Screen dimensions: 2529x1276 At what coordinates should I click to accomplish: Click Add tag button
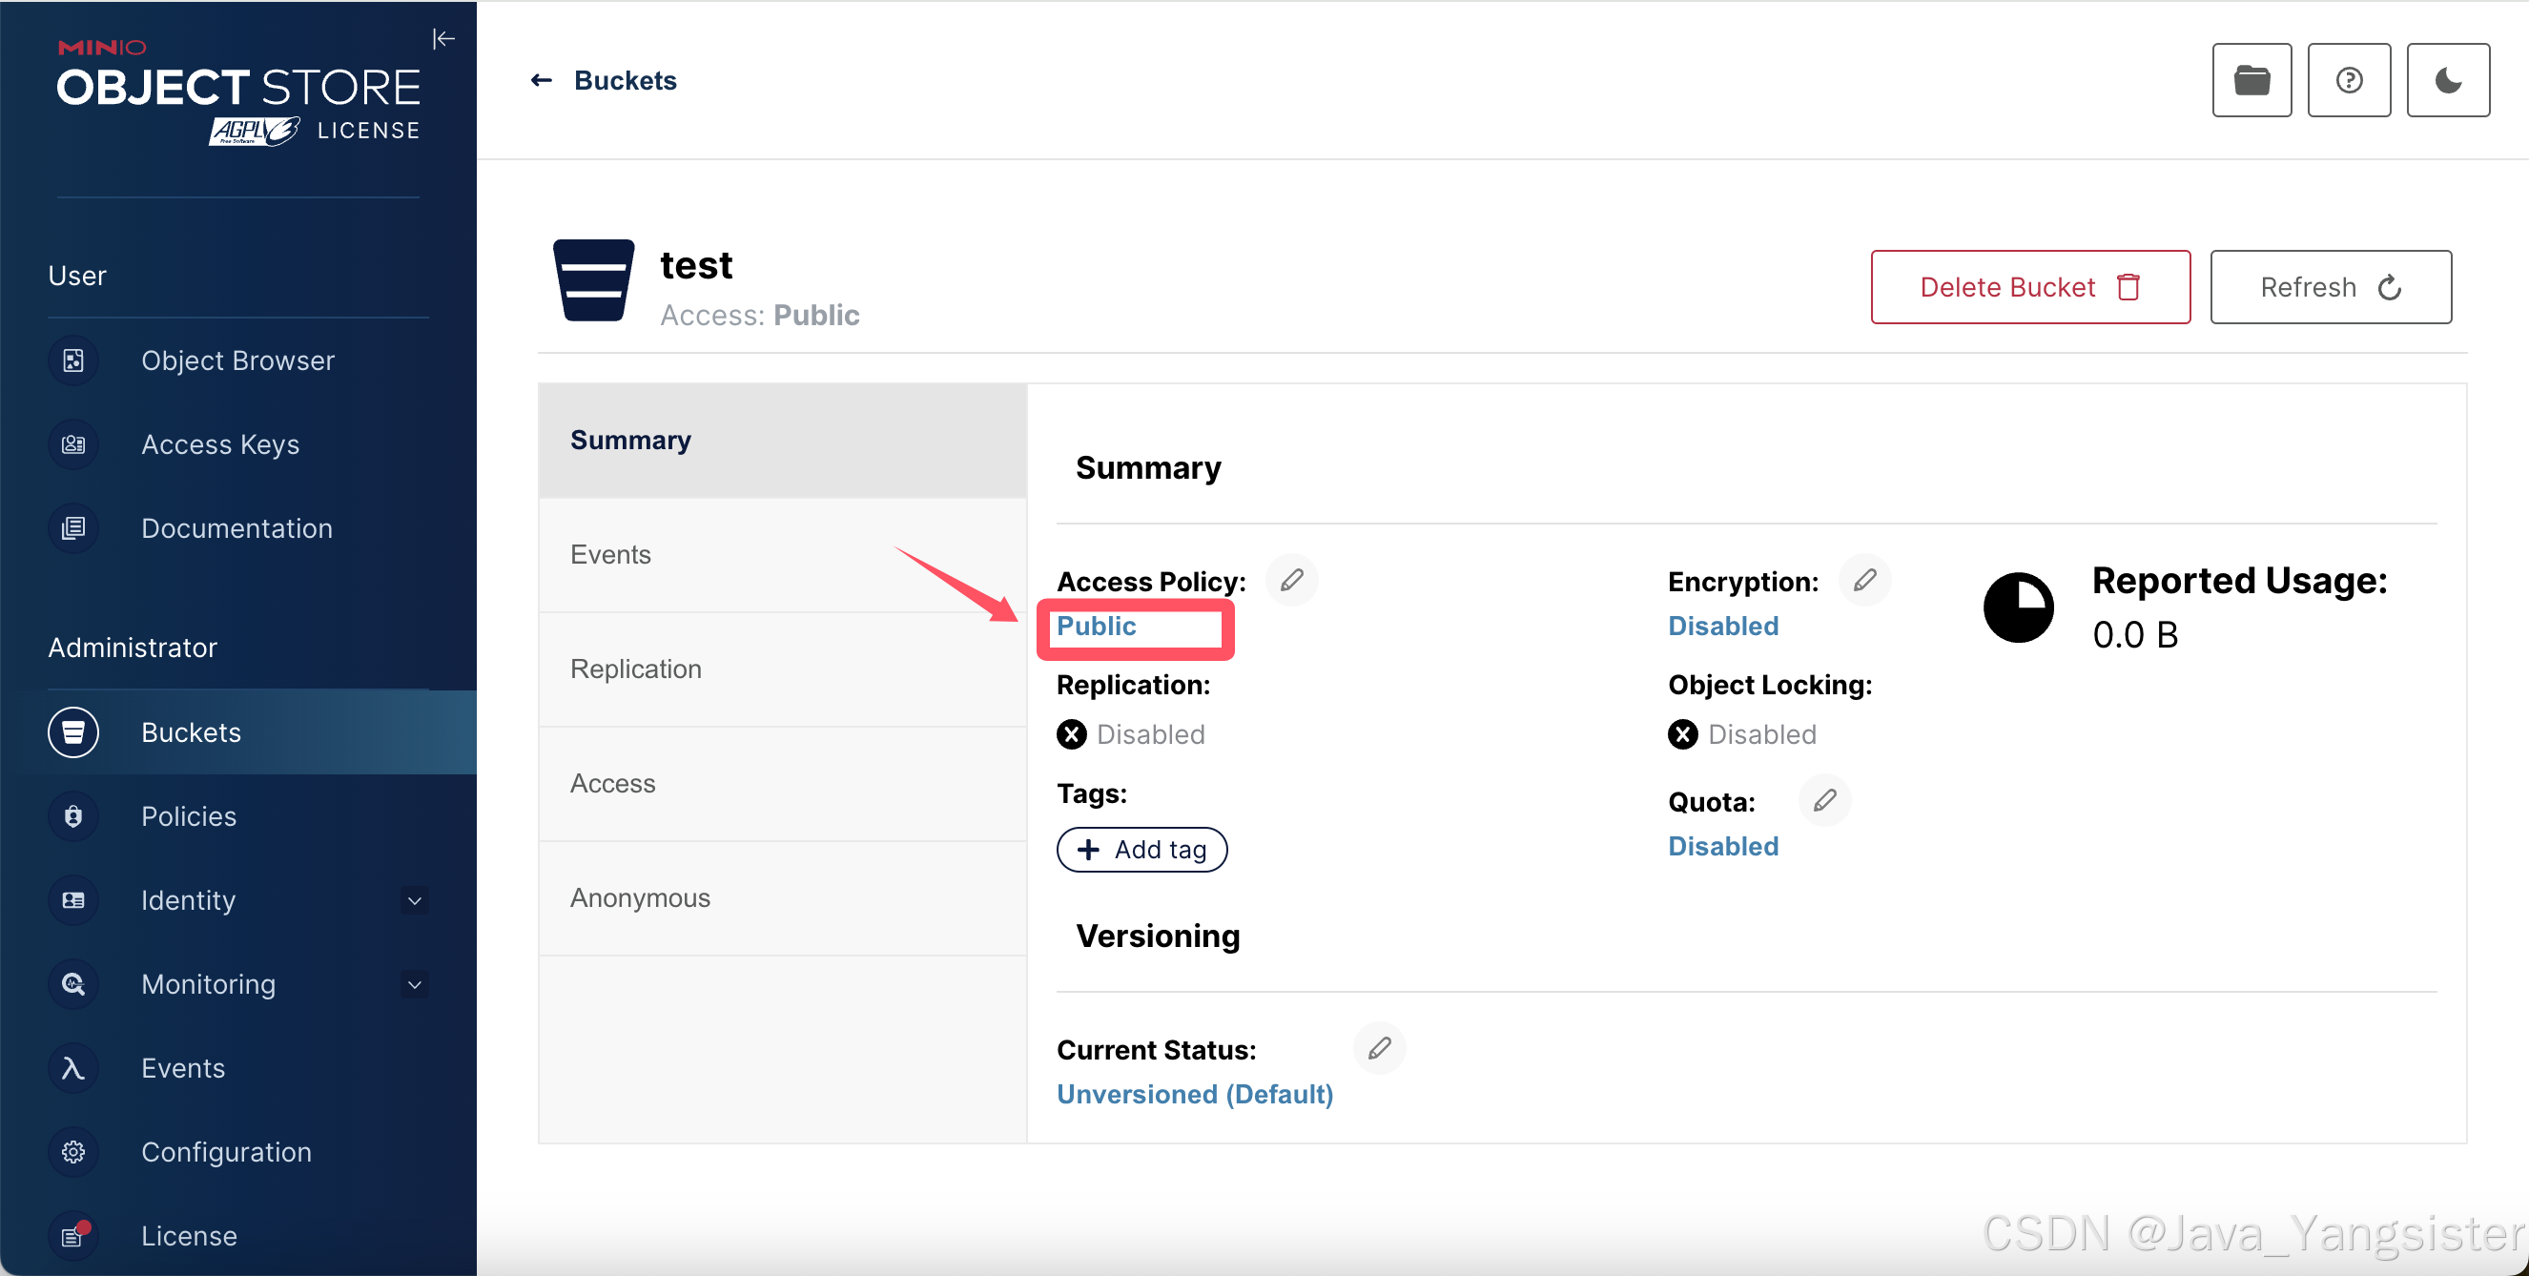point(1141,849)
